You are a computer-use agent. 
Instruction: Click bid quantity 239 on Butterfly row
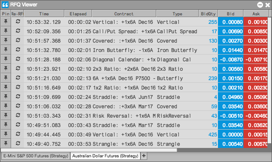click(213, 78)
